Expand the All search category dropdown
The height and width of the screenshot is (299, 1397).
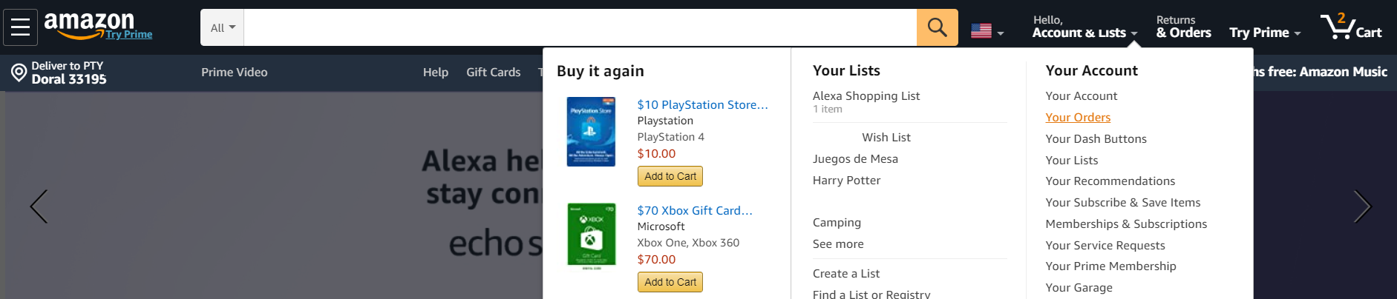click(222, 27)
